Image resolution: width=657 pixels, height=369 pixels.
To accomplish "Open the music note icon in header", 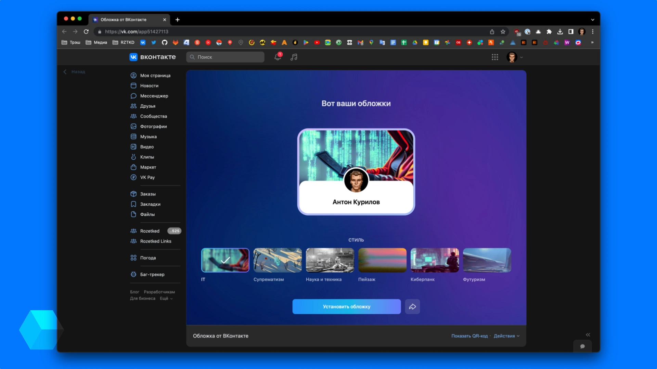I will [294, 57].
